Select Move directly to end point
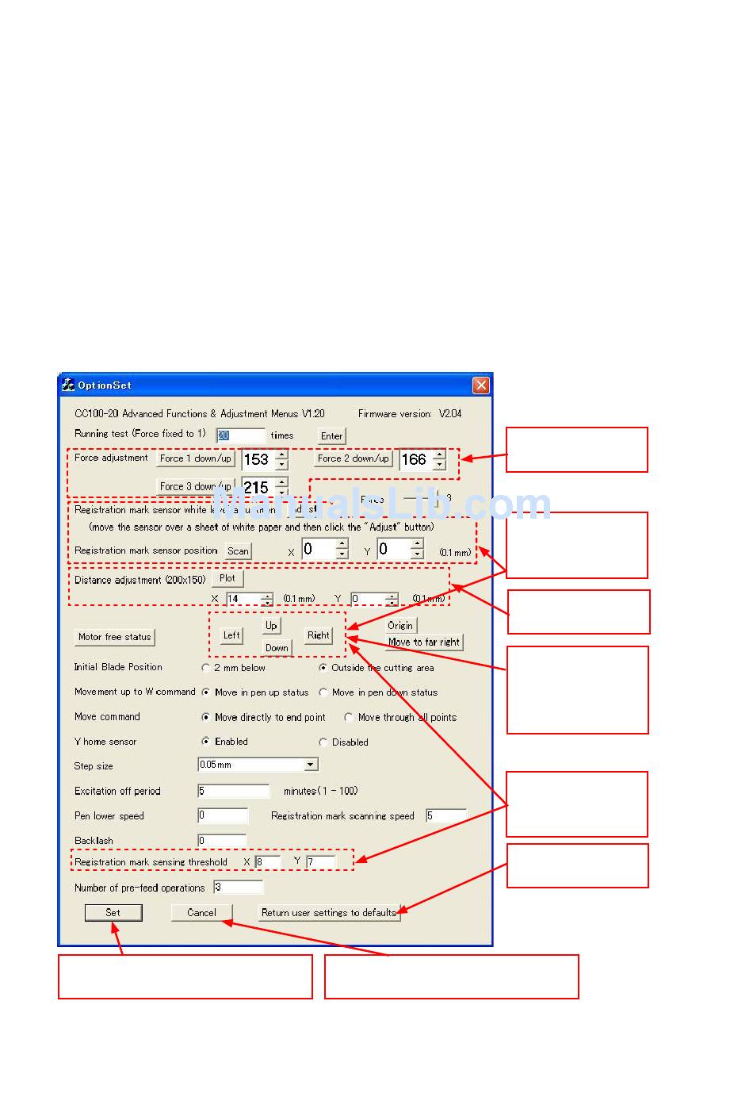The height and width of the screenshot is (1093, 753). (206, 717)
